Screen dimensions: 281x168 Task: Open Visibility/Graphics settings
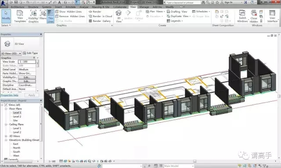33,16
